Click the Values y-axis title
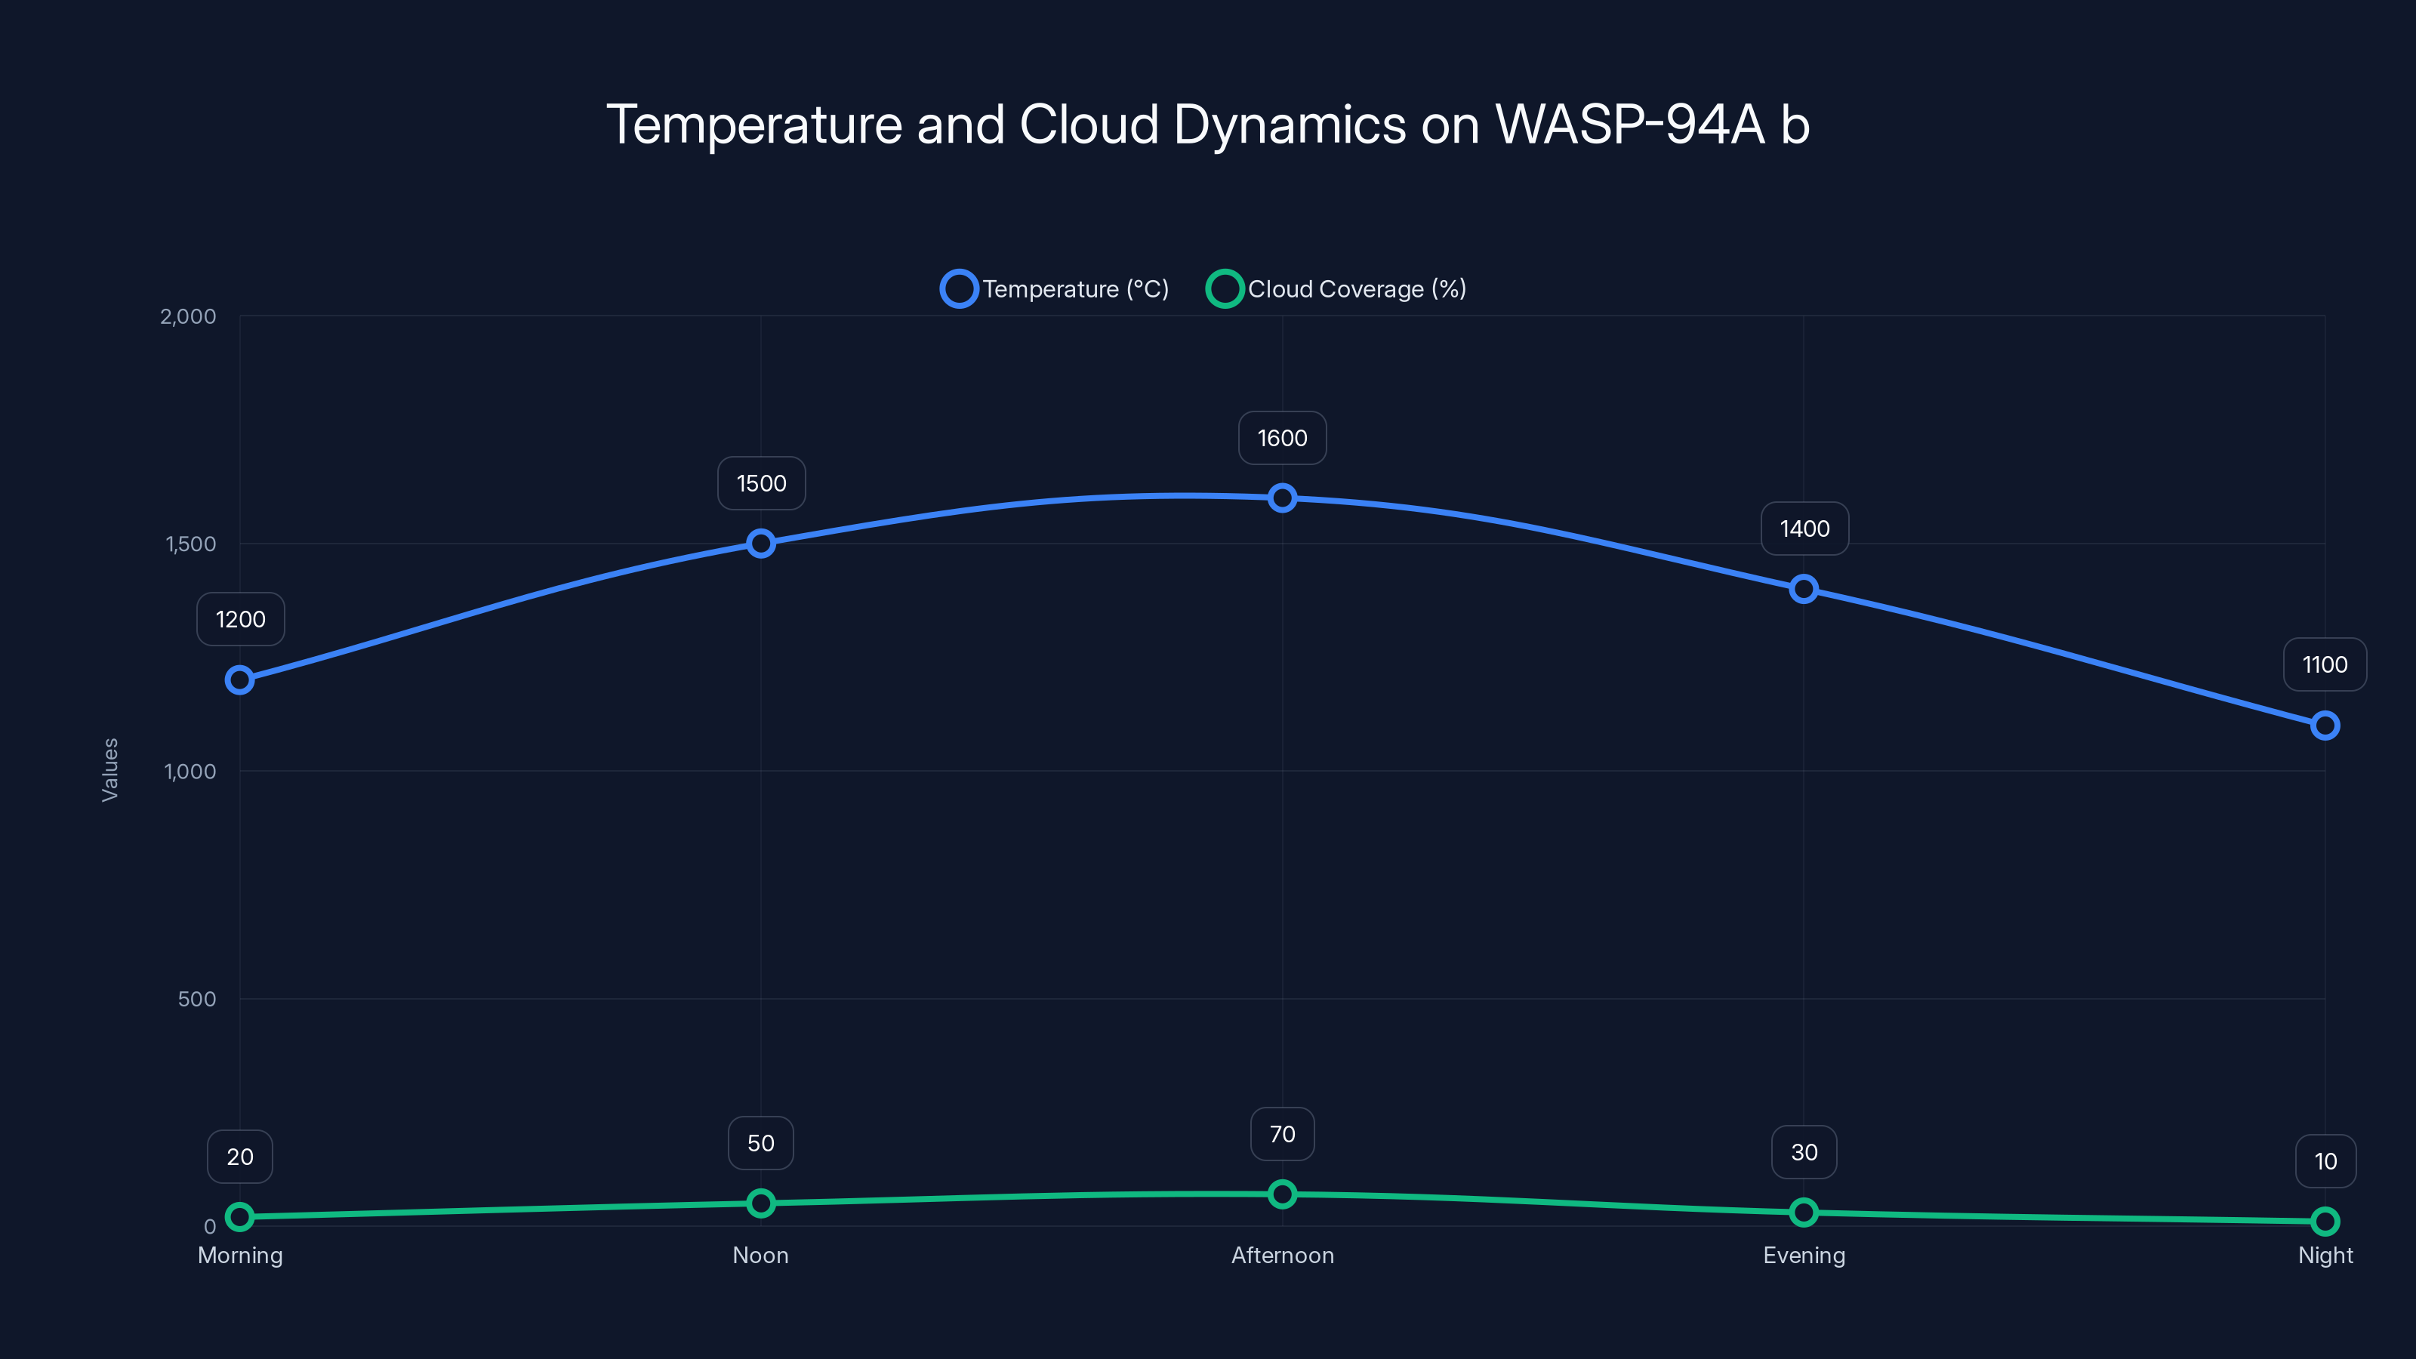 109,770
